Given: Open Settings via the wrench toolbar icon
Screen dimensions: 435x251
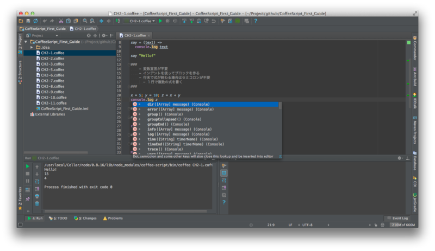Looking at the screenshot, I should click(222, 21).
